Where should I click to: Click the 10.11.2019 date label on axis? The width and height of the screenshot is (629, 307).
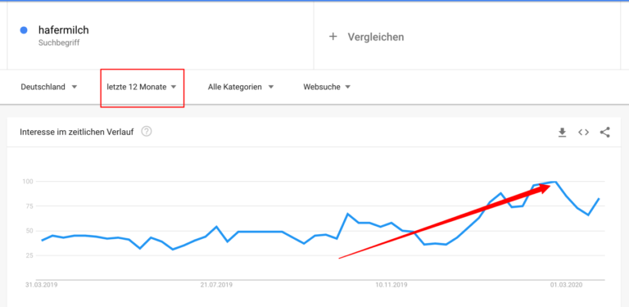coord(391,286)
